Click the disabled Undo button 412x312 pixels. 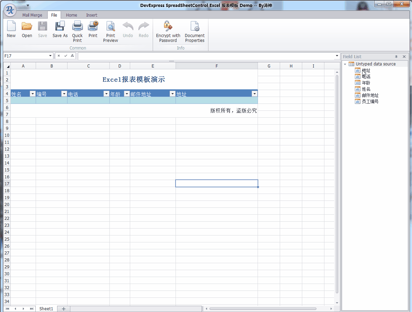pos(128,29)
